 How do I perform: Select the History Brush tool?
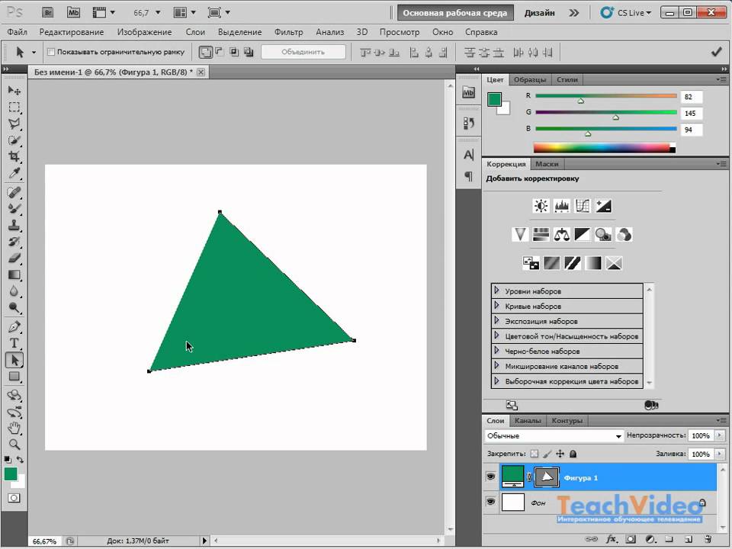click(x=14, y=242)
